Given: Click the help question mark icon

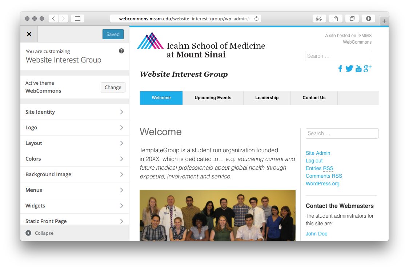Looking at the screenshot, I should click(x=121, y=51).
